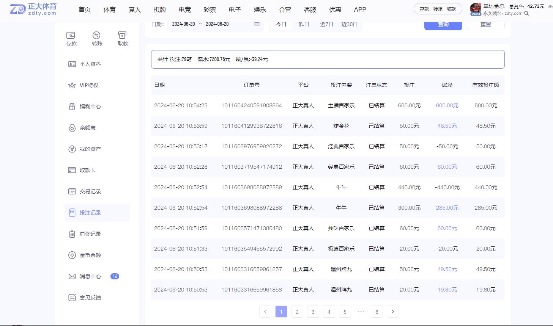Open 福利中心 gift icon in sidebar
This screenshot has width=553, height=326.
click(x=72, y=107)
